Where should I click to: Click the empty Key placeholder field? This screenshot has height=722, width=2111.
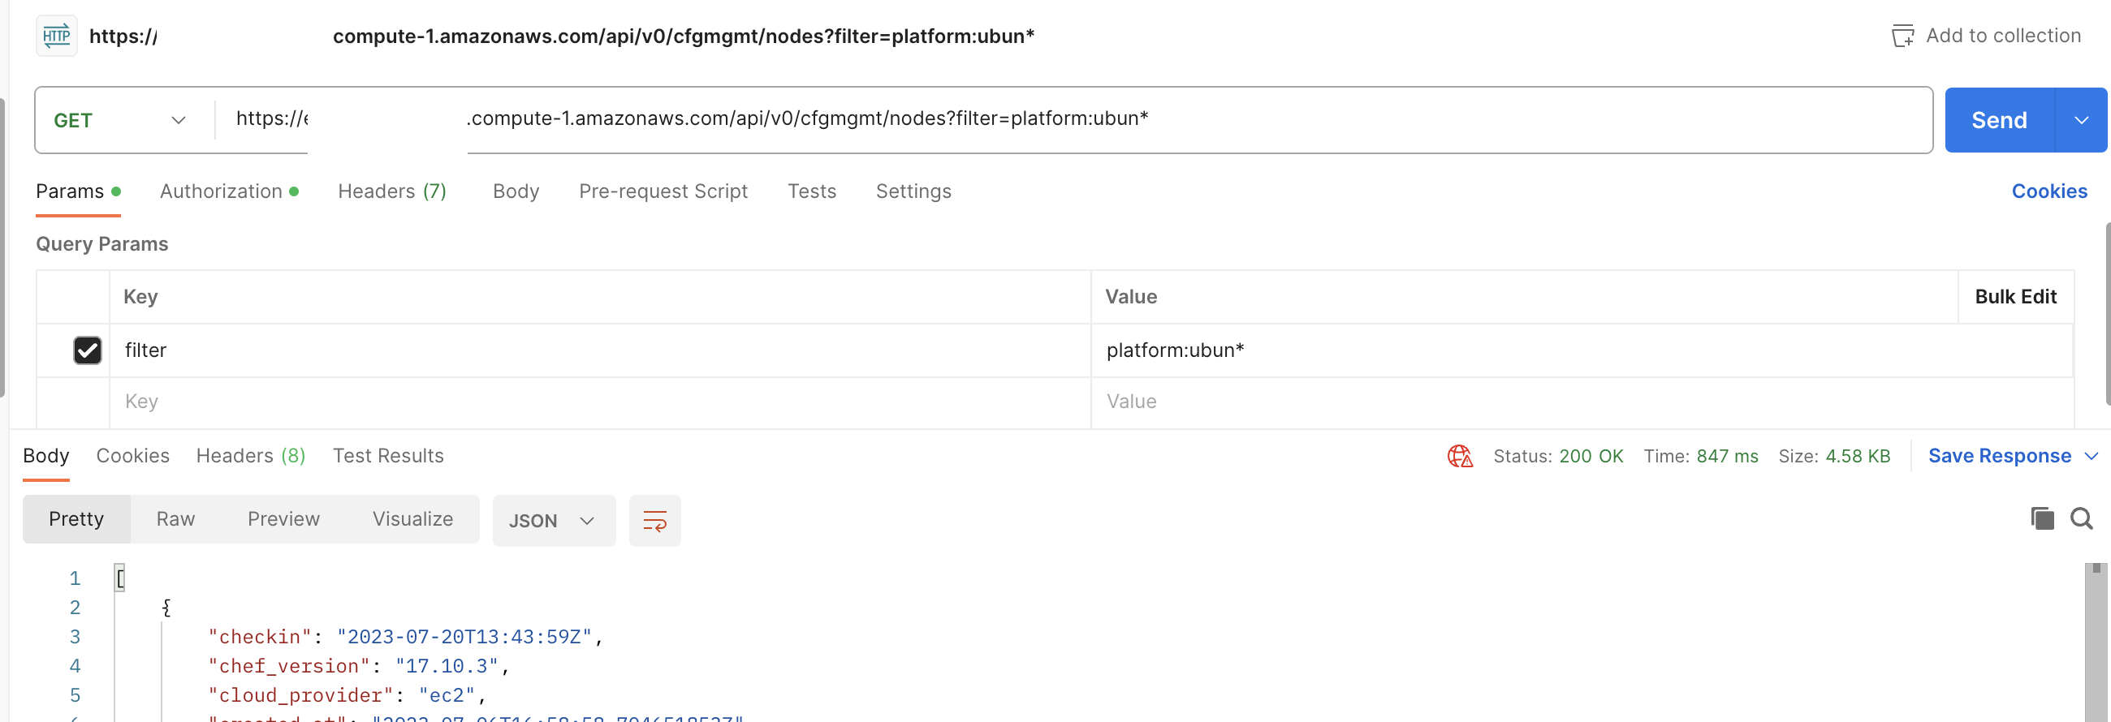[600, 402]
